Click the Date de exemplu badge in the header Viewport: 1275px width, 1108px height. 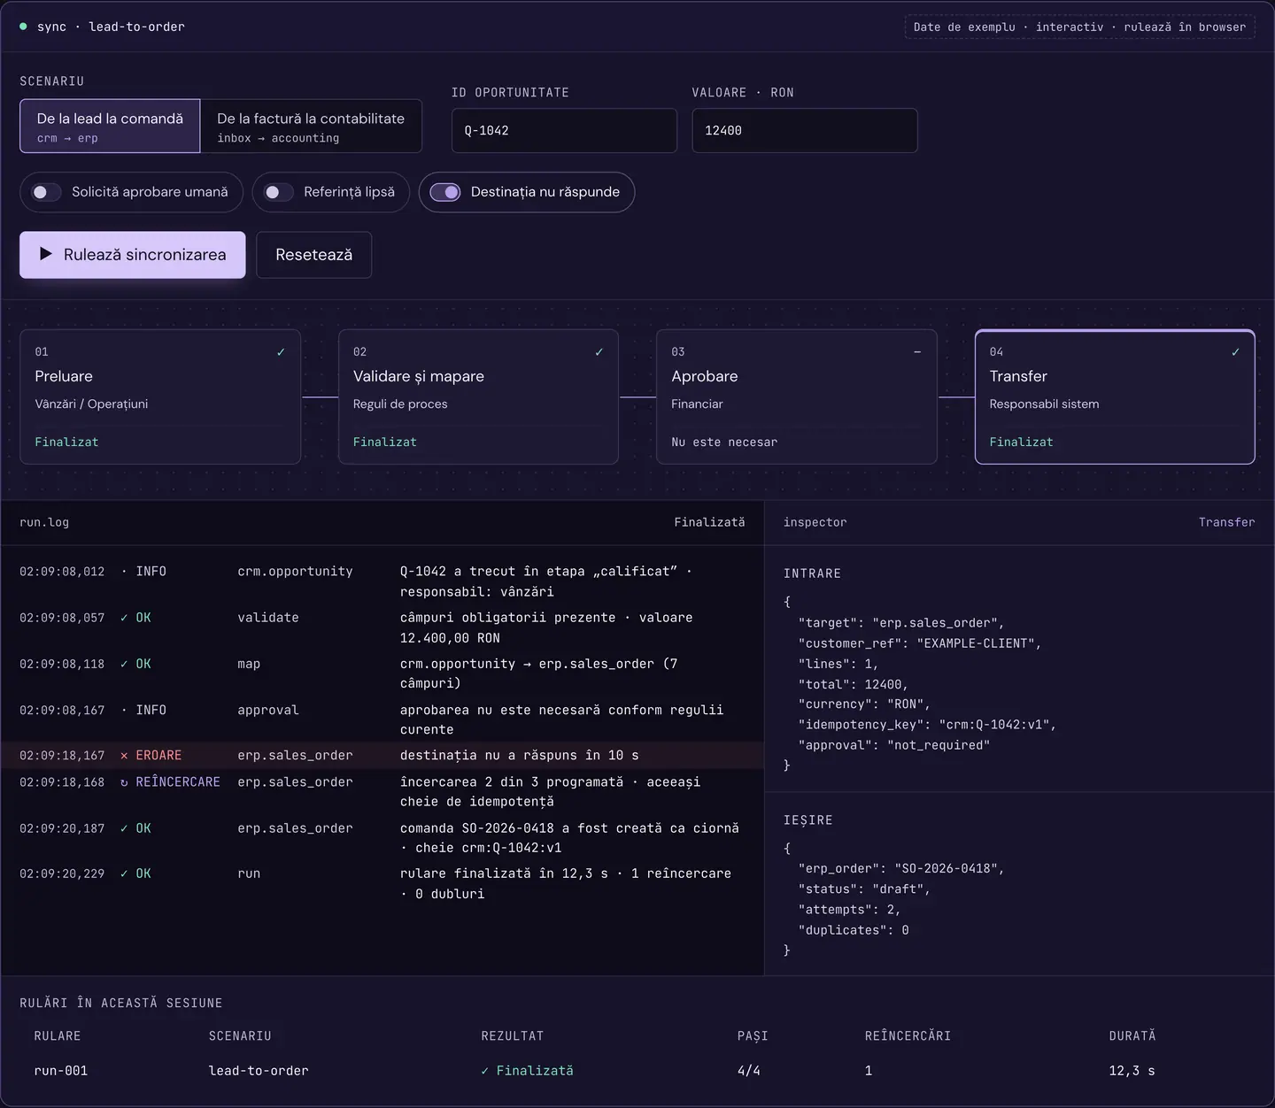pyautogui.click(x=1079, y=27)
